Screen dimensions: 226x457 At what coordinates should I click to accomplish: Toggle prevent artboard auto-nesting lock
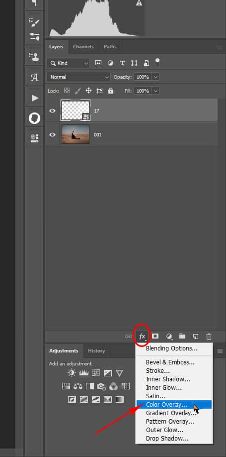pos(100,91)
